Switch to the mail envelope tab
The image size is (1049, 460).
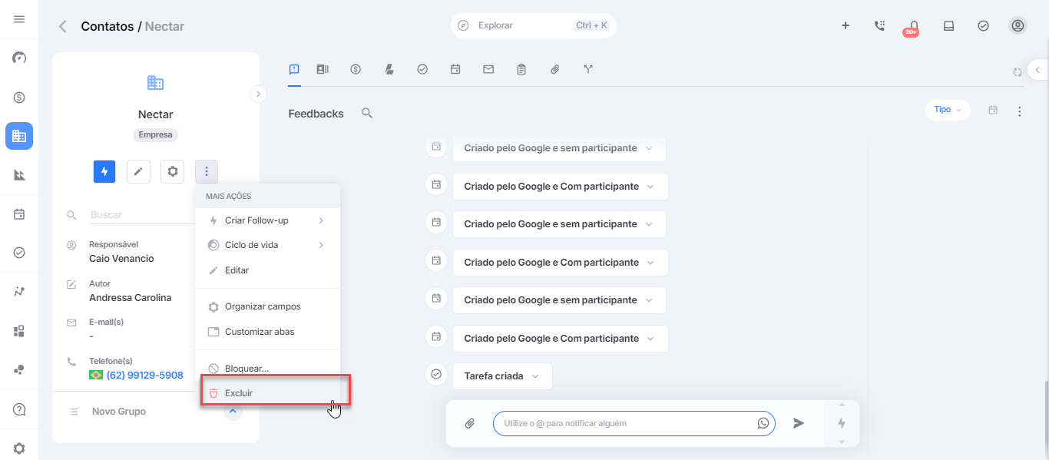coord(488,69)
